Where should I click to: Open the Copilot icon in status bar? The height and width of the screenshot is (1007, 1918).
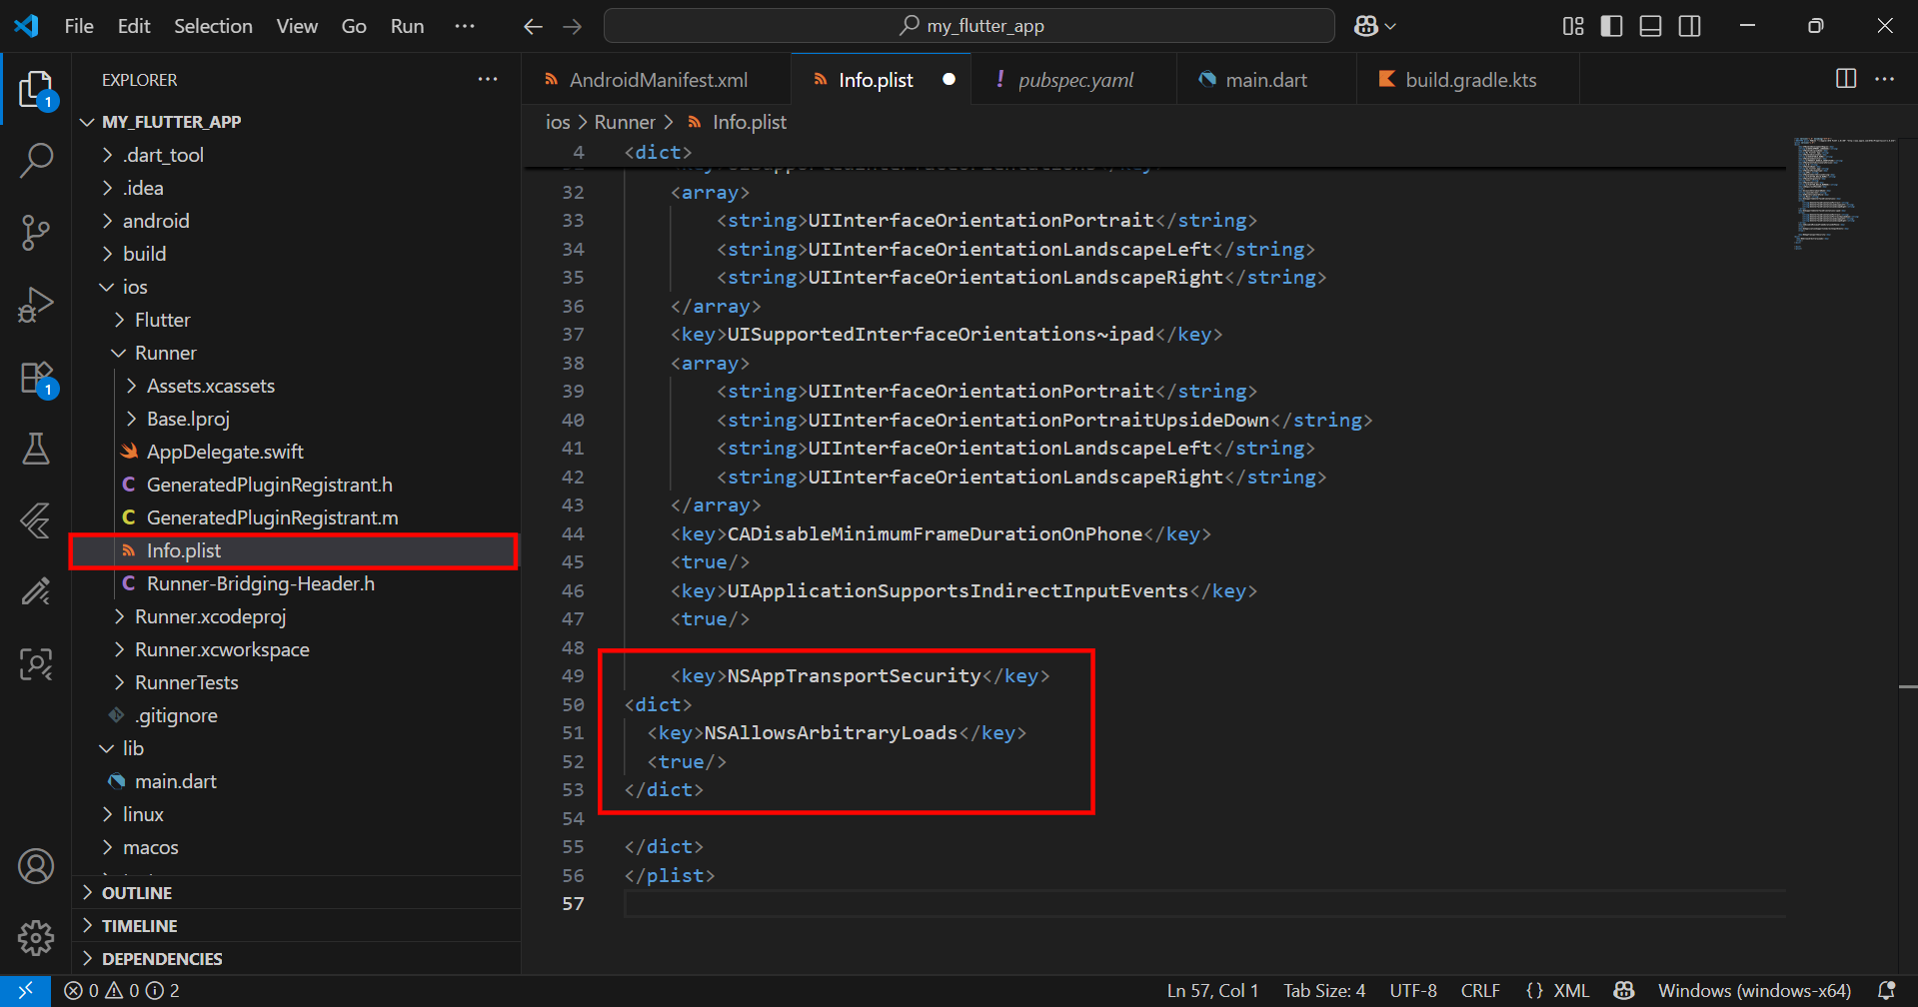coord(1624,991)
